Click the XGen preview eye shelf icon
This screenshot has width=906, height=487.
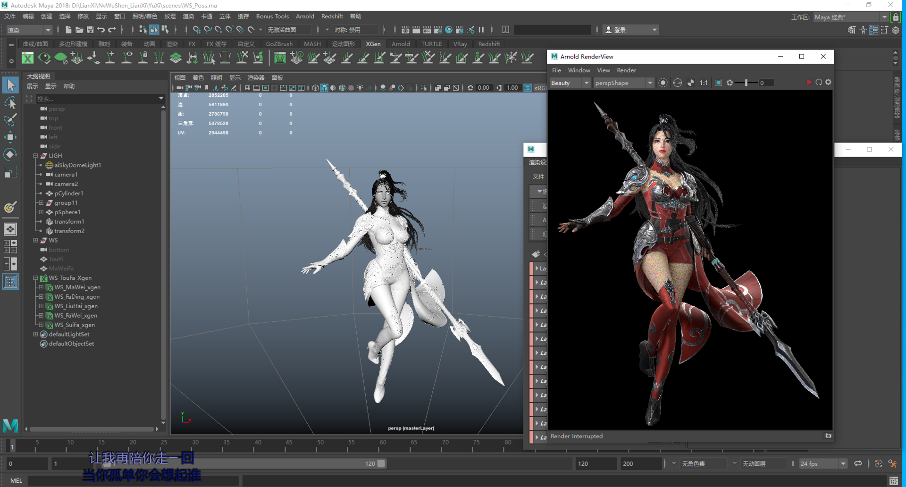[44, 58]
